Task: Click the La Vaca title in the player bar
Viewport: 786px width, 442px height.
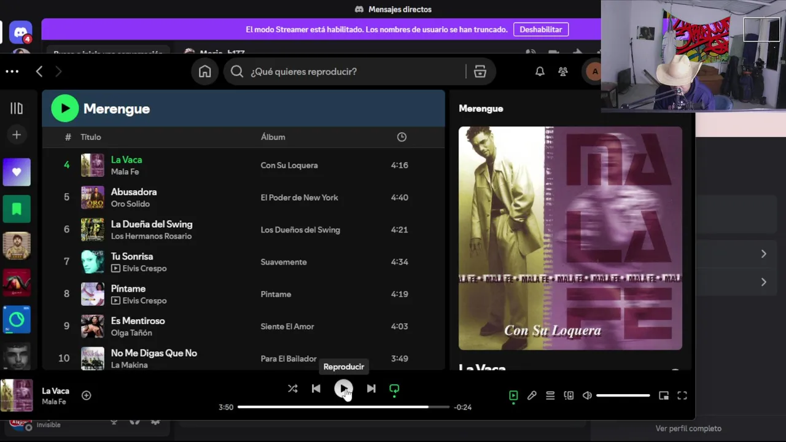Action: pyautogui.click(x=55, y=391)
